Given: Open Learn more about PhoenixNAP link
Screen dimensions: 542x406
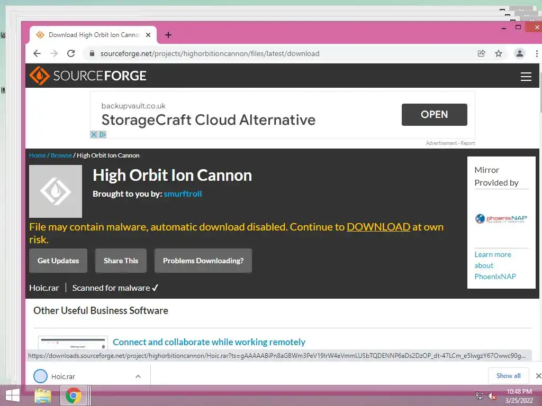Looking at the screenshot, I should (495, 265).
